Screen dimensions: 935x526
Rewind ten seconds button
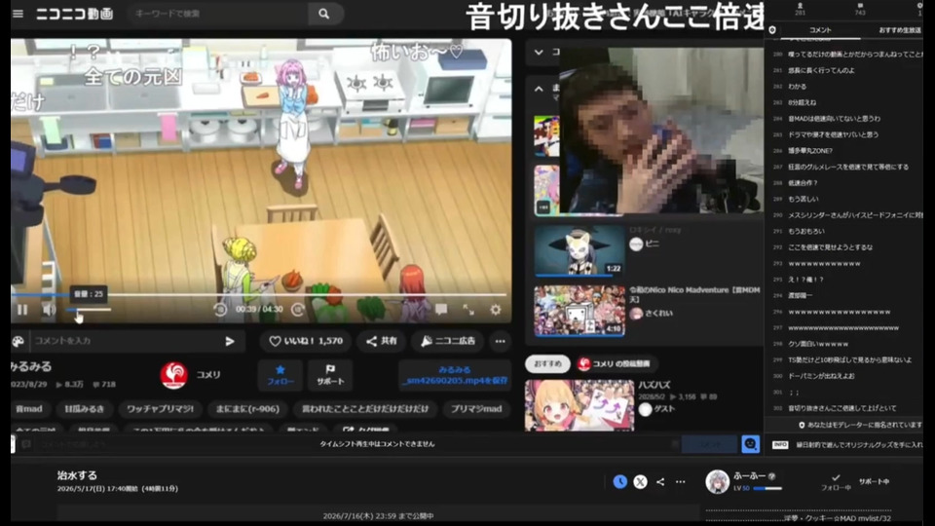220,310
